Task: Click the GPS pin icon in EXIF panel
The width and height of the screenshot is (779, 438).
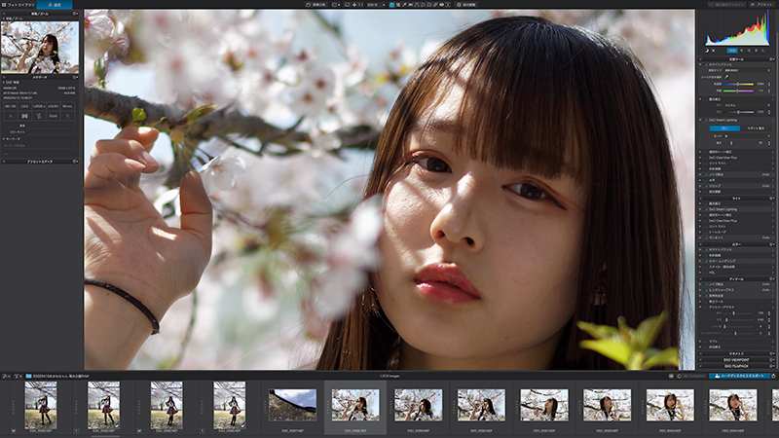Action: (x=67, y=116)
